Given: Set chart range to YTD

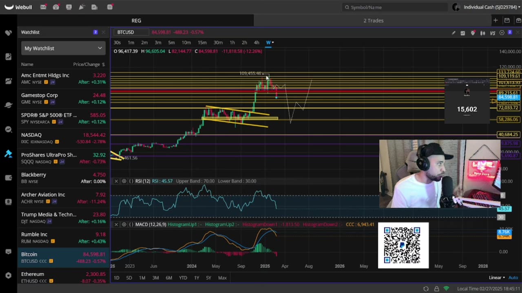Looking at the screenshot, I should pos(183,278).
